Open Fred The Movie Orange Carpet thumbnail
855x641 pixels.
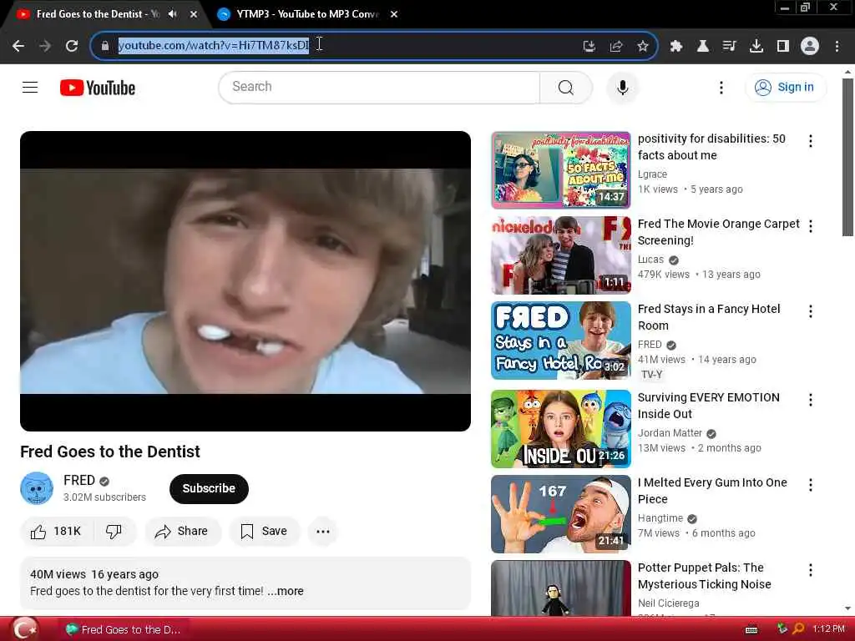coord(560,255)
